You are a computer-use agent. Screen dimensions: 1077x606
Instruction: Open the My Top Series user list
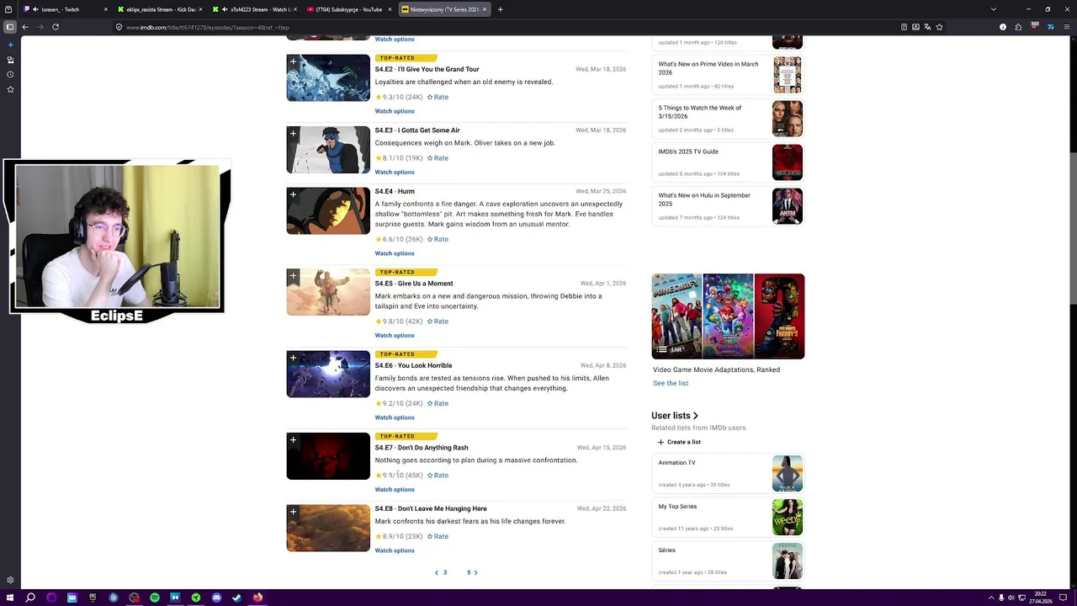(729, 517)
